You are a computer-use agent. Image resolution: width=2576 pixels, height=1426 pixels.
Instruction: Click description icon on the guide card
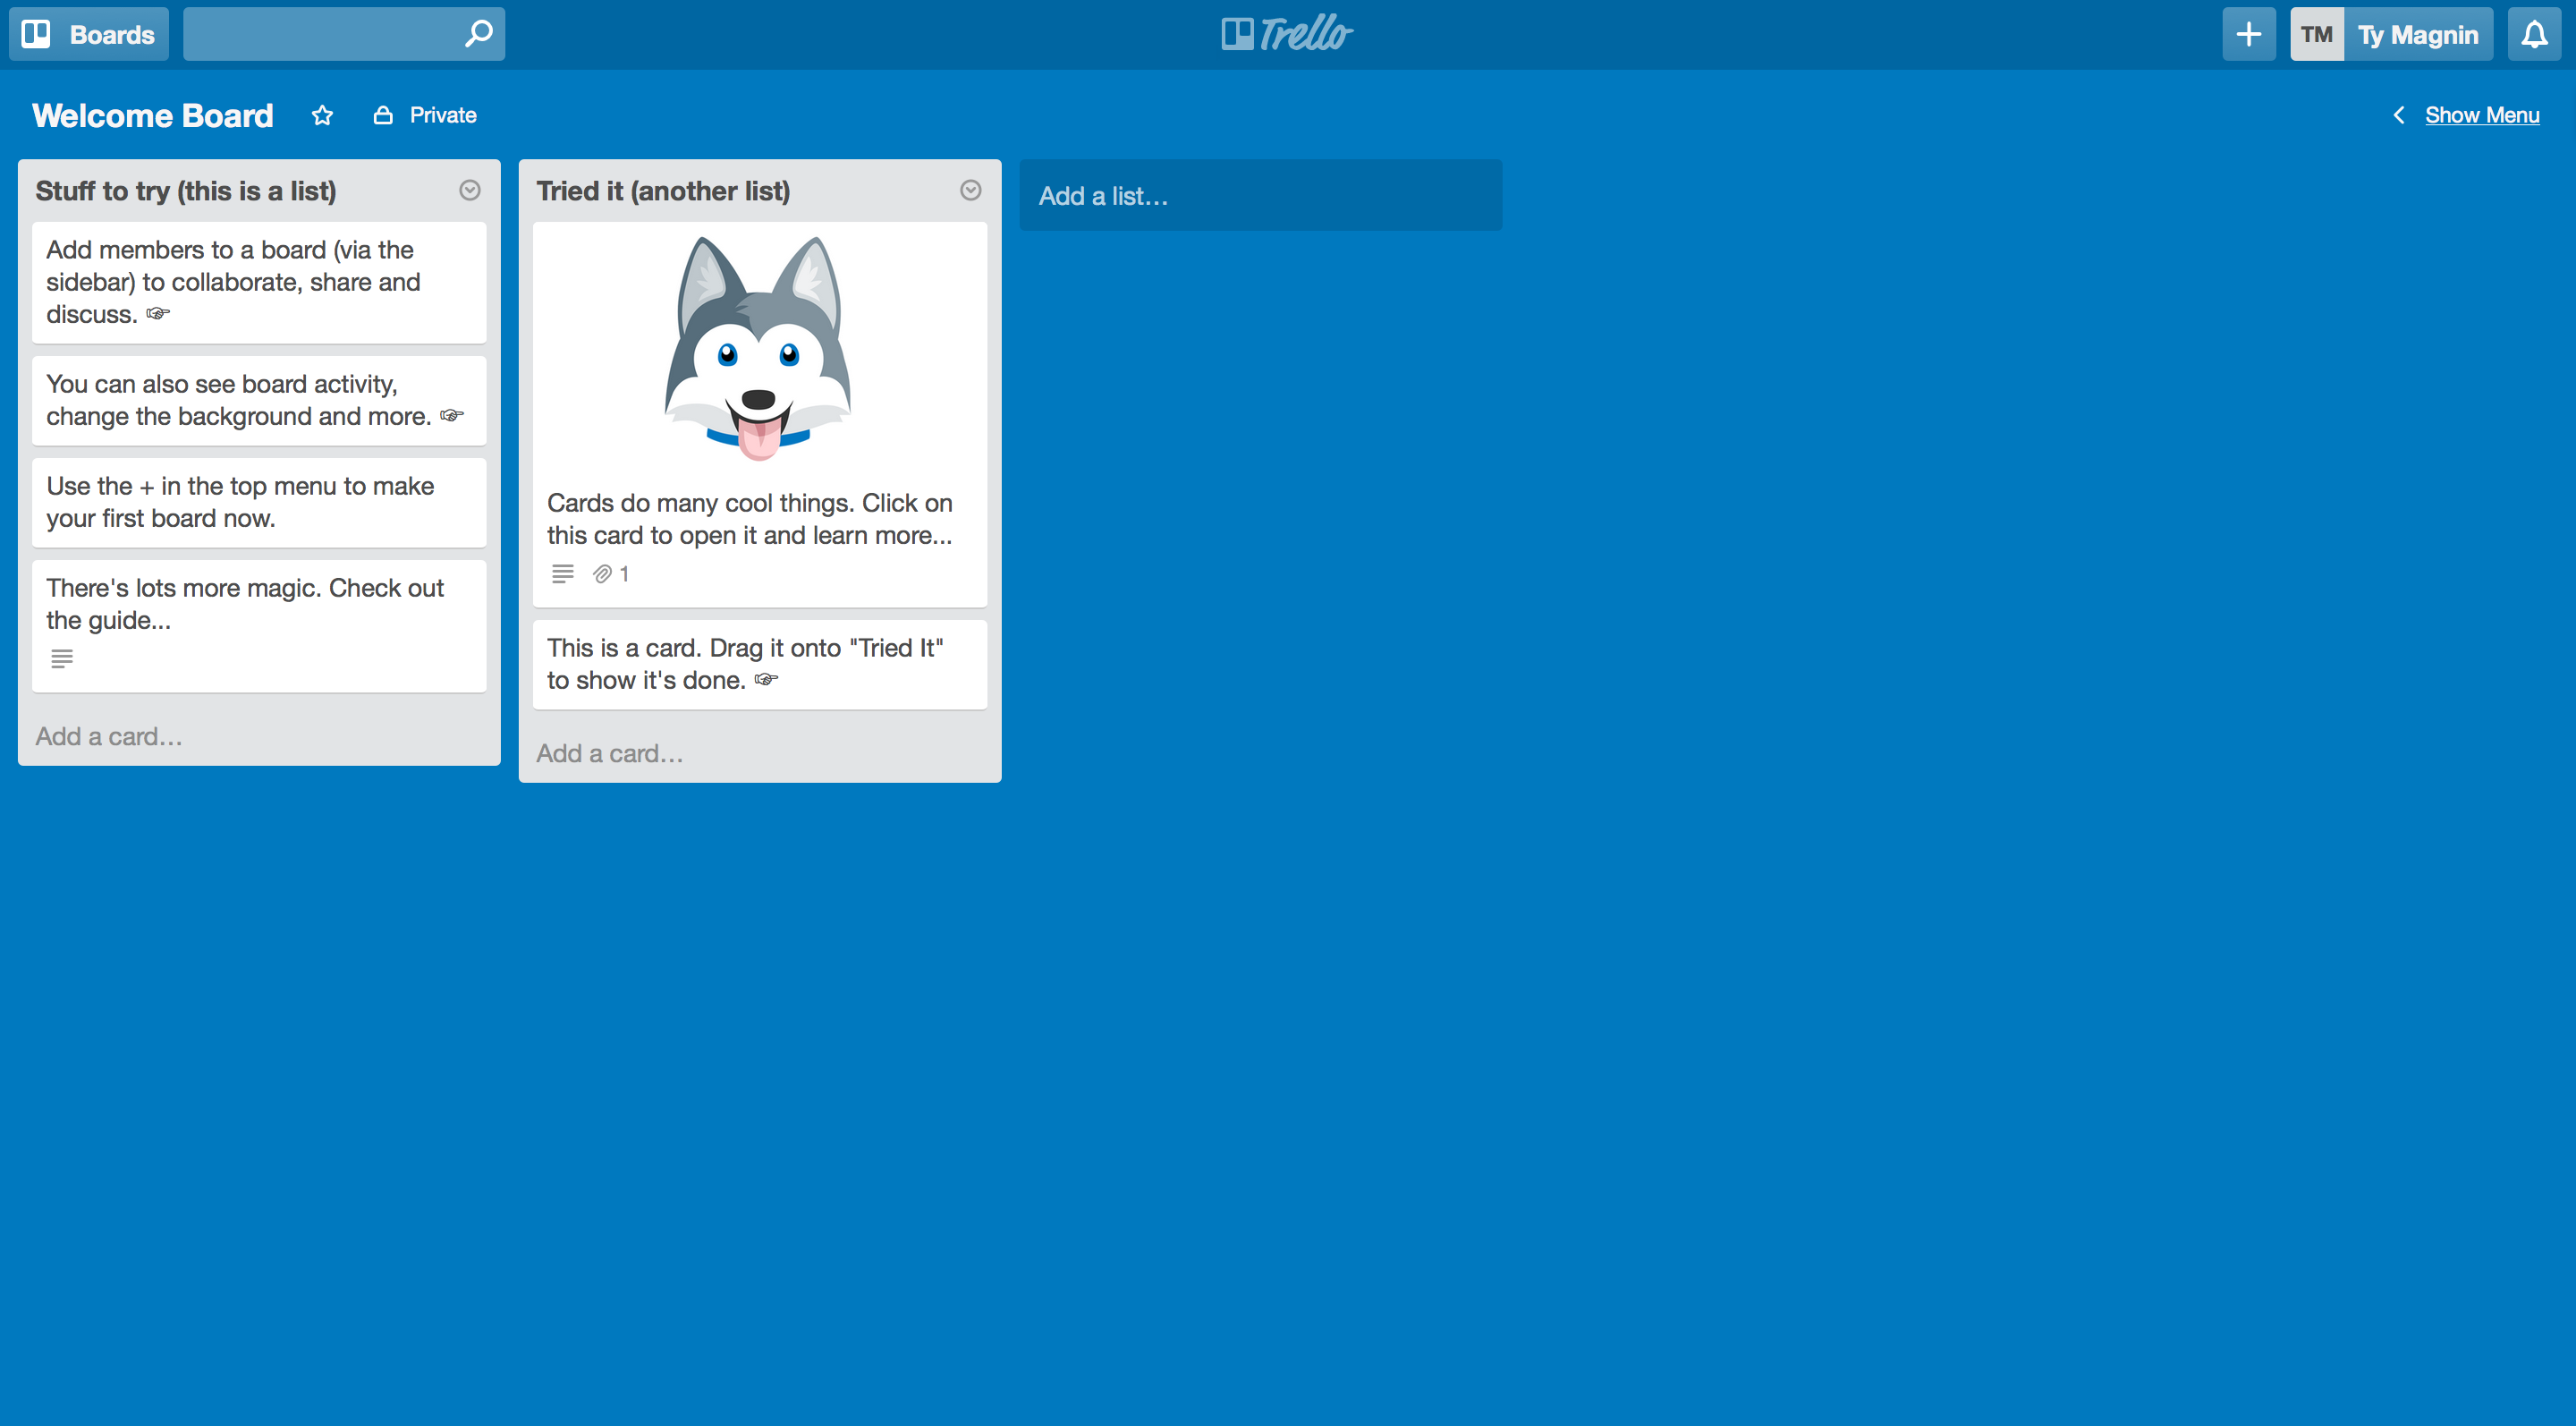click(62, 658)
